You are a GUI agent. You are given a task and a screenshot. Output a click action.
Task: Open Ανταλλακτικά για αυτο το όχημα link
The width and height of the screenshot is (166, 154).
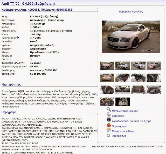[x=132, y=121]
